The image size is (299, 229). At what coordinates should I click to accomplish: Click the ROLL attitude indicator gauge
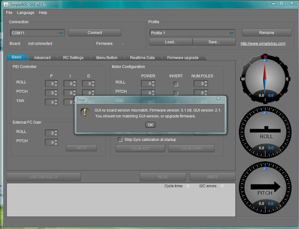click(266, 132)
